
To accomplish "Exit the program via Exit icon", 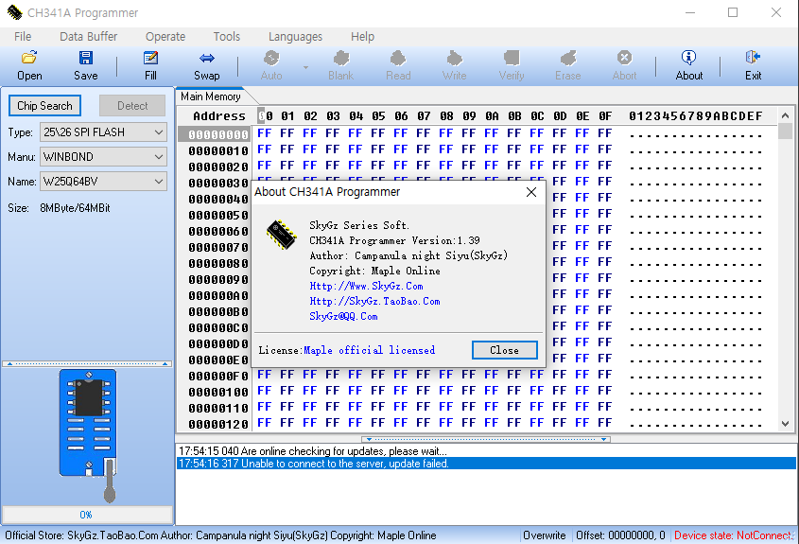I will [753, 66].
